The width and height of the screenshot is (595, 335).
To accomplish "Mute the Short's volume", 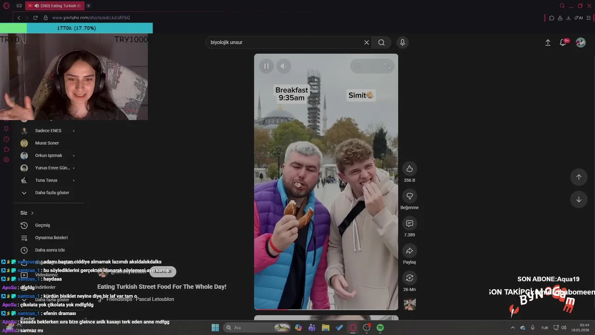I will [283, 66].
